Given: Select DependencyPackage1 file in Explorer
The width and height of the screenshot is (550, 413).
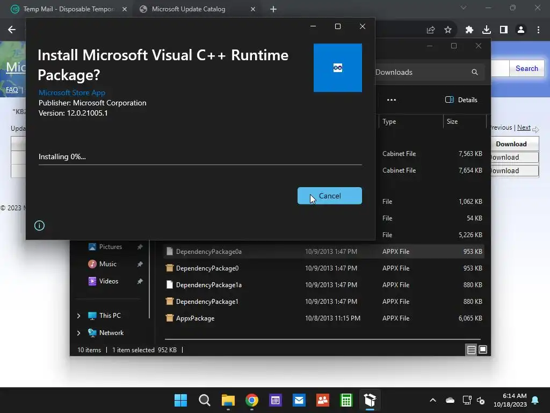Looking at the screenshot, I should [x=324, y=301].
